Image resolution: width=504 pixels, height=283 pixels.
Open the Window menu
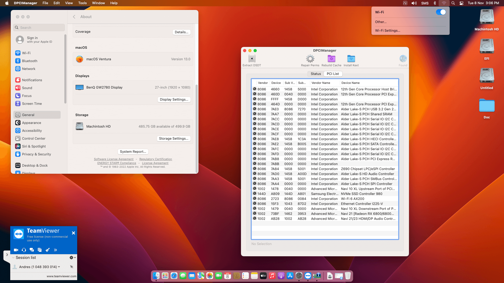98,3
